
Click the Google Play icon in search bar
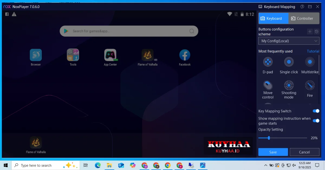coord(66,31)
